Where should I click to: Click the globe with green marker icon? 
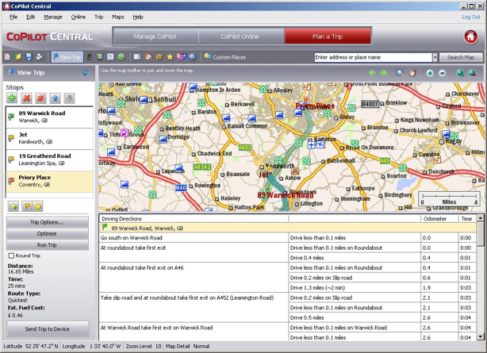(x=460, y=73)
